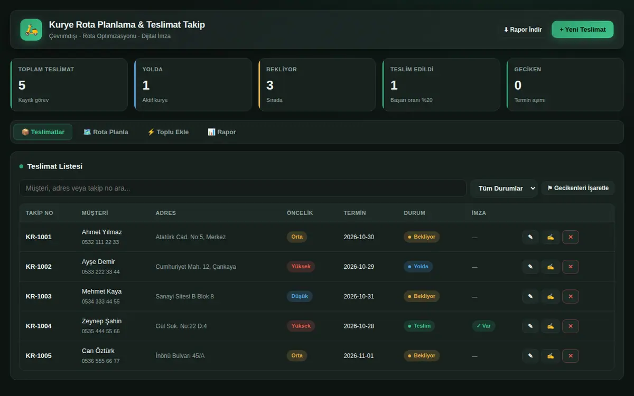Screen dimensions: 634x396
Task: Click the scooter logo icon in the header
Action: tap(31, 30)
